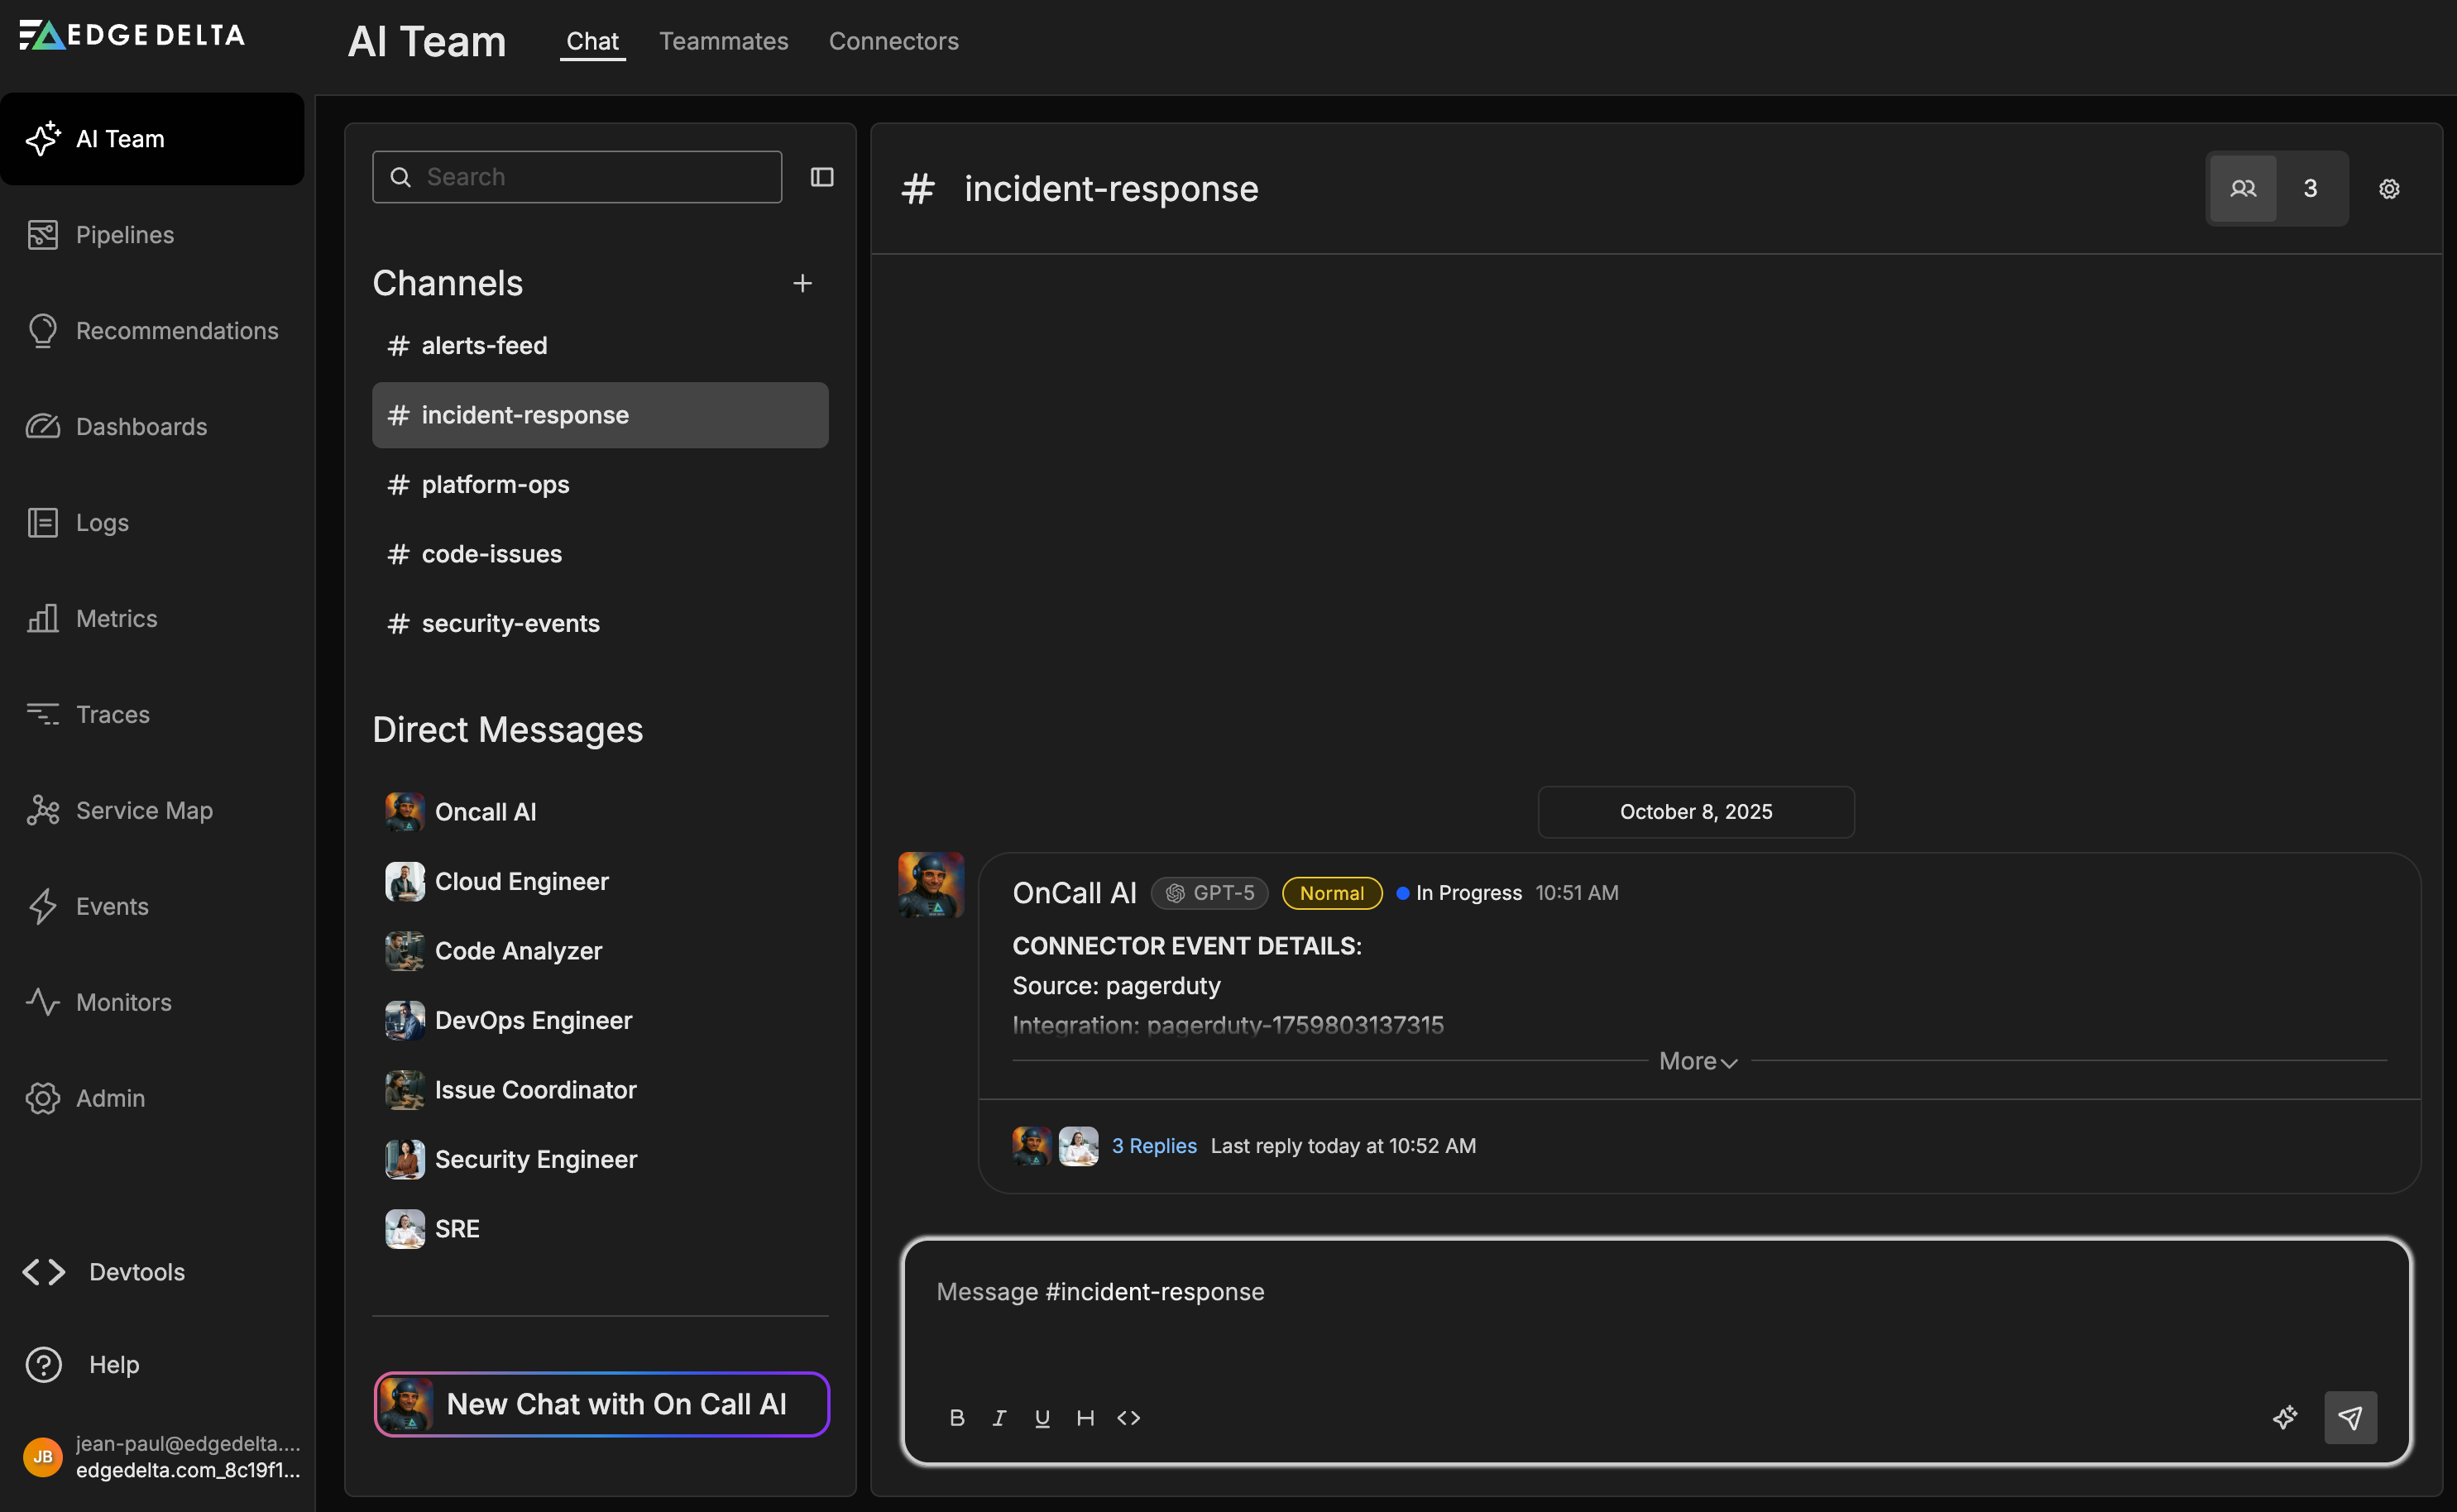Select the security-events channel
Image resolution: width=2457 pixels, height=1512 pixels.
click(510, 624)
